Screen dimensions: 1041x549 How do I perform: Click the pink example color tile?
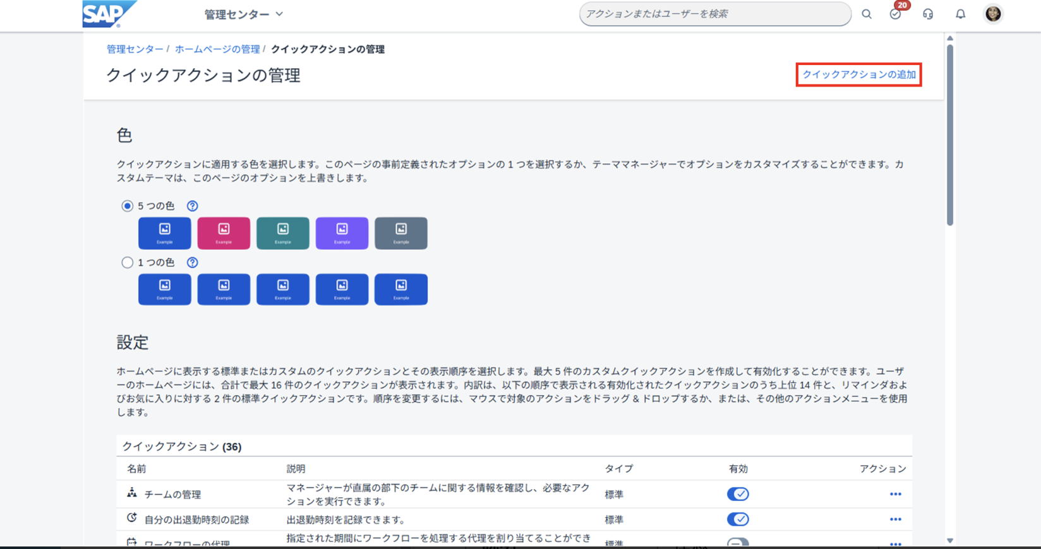click(x=224, y=233)
